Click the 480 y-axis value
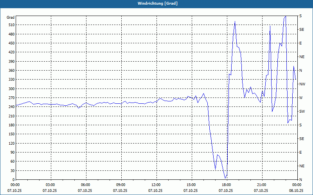Screen dimensions: 313x195 pos(12,34)
